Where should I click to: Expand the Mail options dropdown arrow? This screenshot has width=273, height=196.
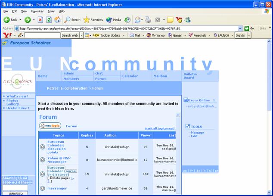143,35
